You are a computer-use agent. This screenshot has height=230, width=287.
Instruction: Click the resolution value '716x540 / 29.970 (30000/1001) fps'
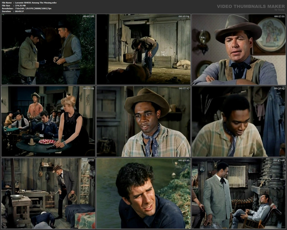(x=33, y=8)
